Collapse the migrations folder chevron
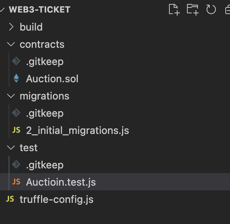The image size is (230, 224). [11, 96]
